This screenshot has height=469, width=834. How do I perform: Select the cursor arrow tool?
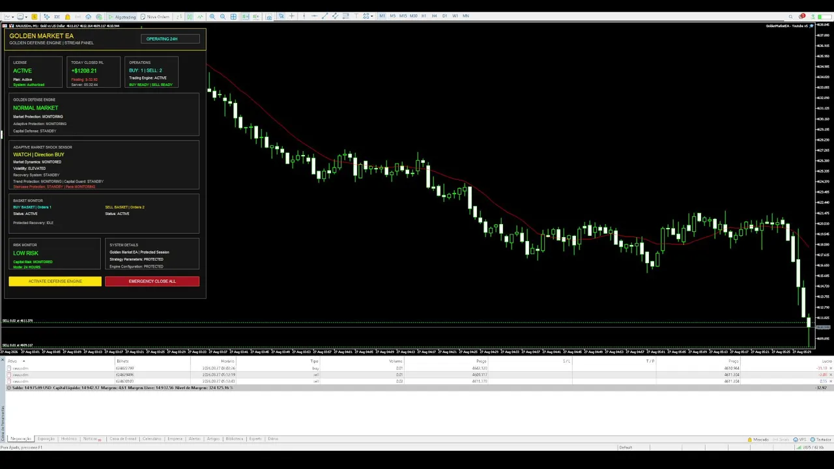pyautogui.click(x=281, y=16)
